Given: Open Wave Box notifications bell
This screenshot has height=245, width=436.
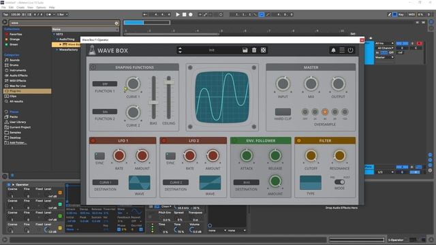Looking at the screenshot, I should click(x=333, y=50).
